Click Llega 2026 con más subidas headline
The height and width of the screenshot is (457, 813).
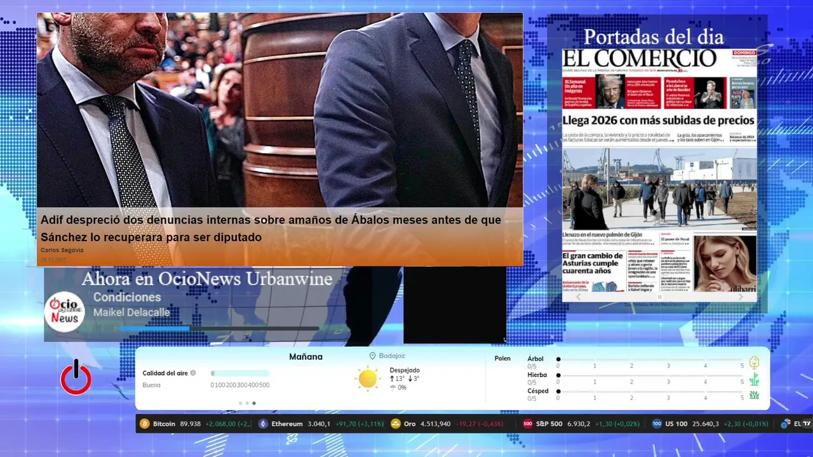(659, 120)
